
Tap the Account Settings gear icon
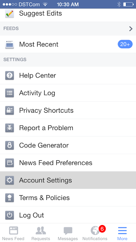(x=9, y=180)
